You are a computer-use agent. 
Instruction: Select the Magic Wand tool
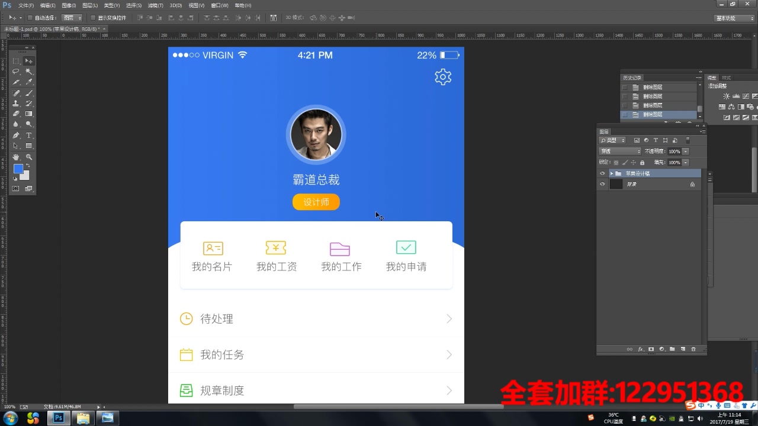click(x=28, y=72)
